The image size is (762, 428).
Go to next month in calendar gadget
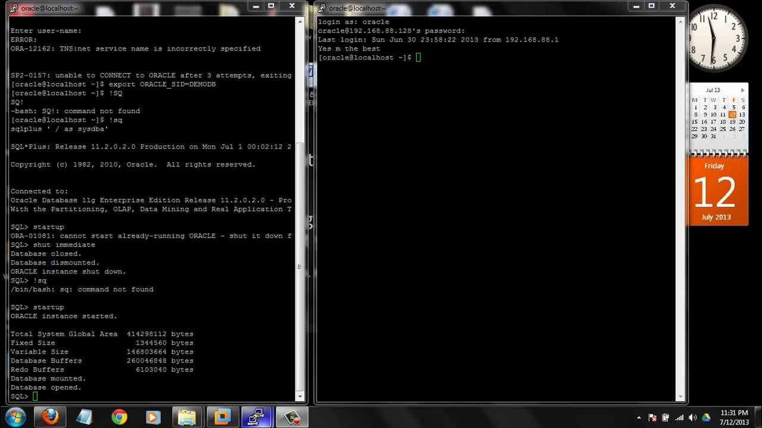pyautogui.click(x=743, y=90)
